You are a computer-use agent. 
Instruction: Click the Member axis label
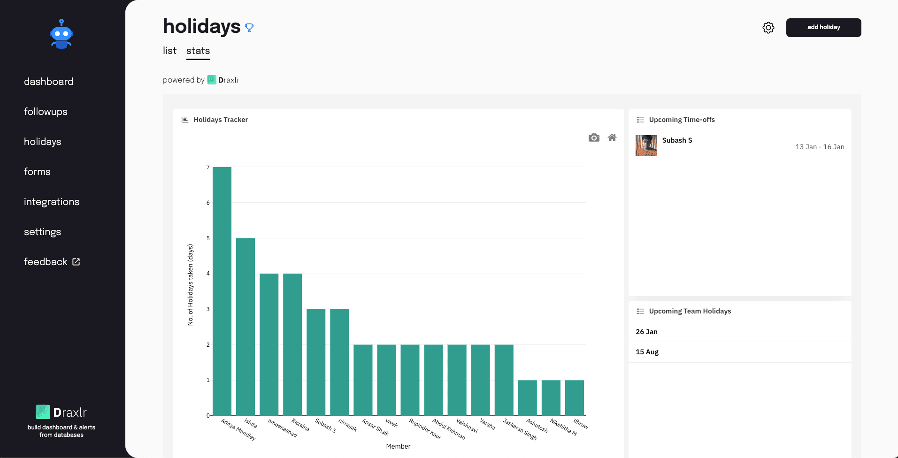(398, 446)
